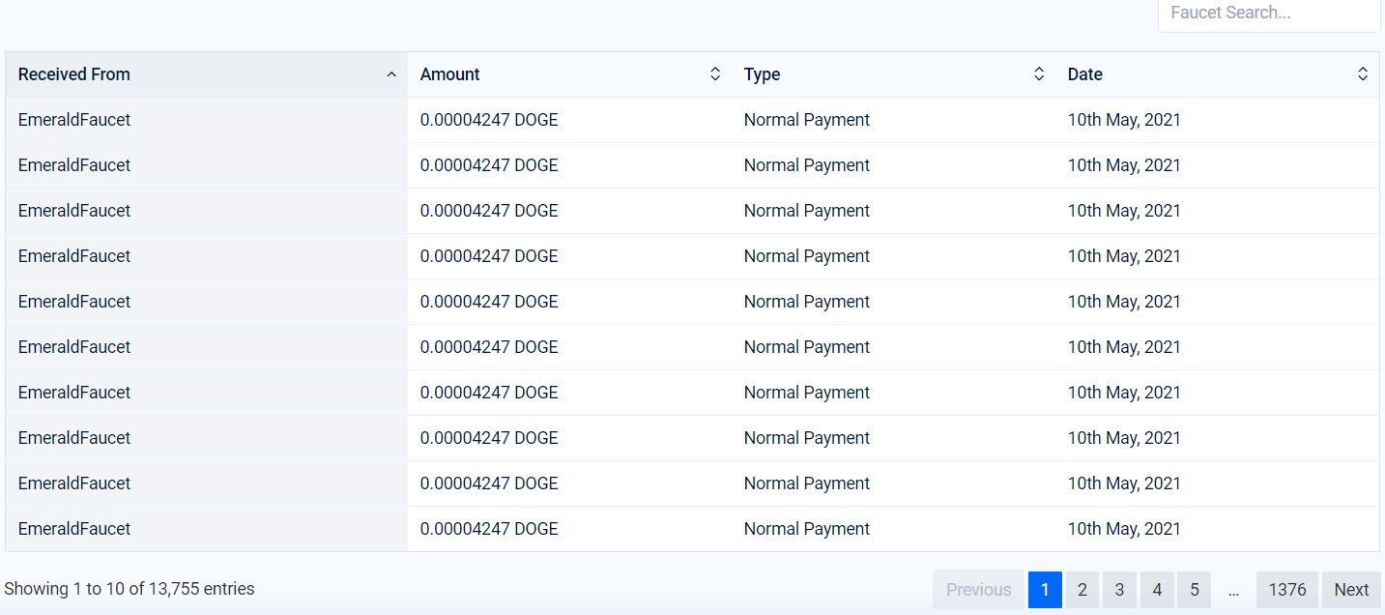1385x615 pixels.
Task: Sort table by Amount header text
Action: 450,74
